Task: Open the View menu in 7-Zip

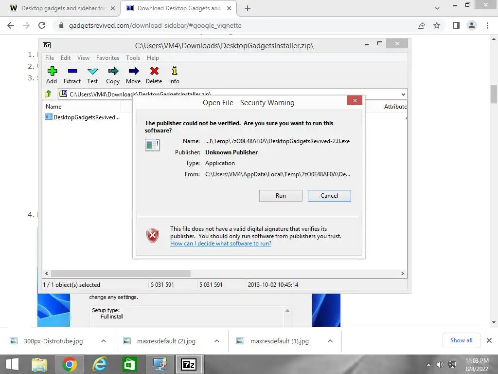Action: 83,58
